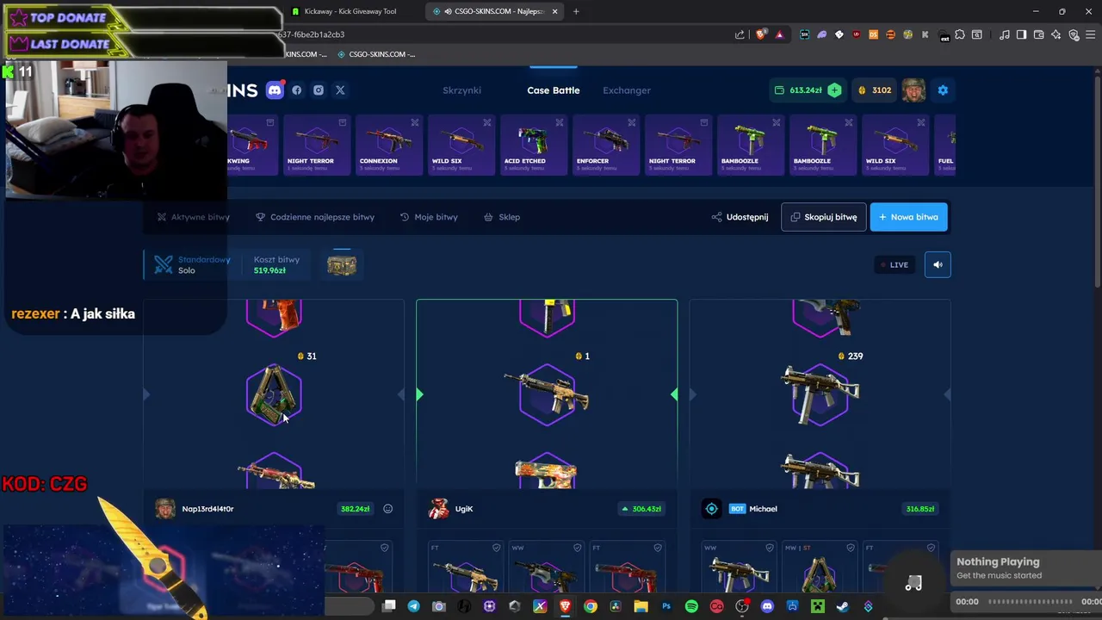Screen dimensions: 1102x620
Task: Click the shield icon on Michael's MW | ST item
Action: [851, 548]
